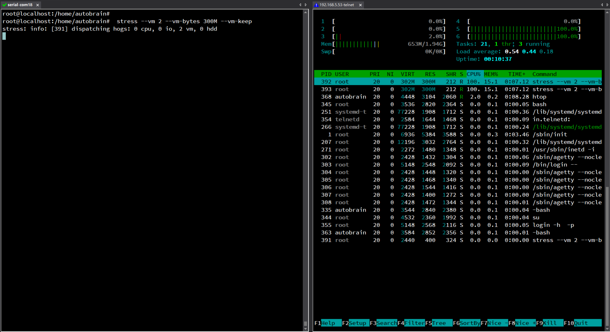Sort by CPU% column header
The image size is (610, 332).
(x=473, y=74)
